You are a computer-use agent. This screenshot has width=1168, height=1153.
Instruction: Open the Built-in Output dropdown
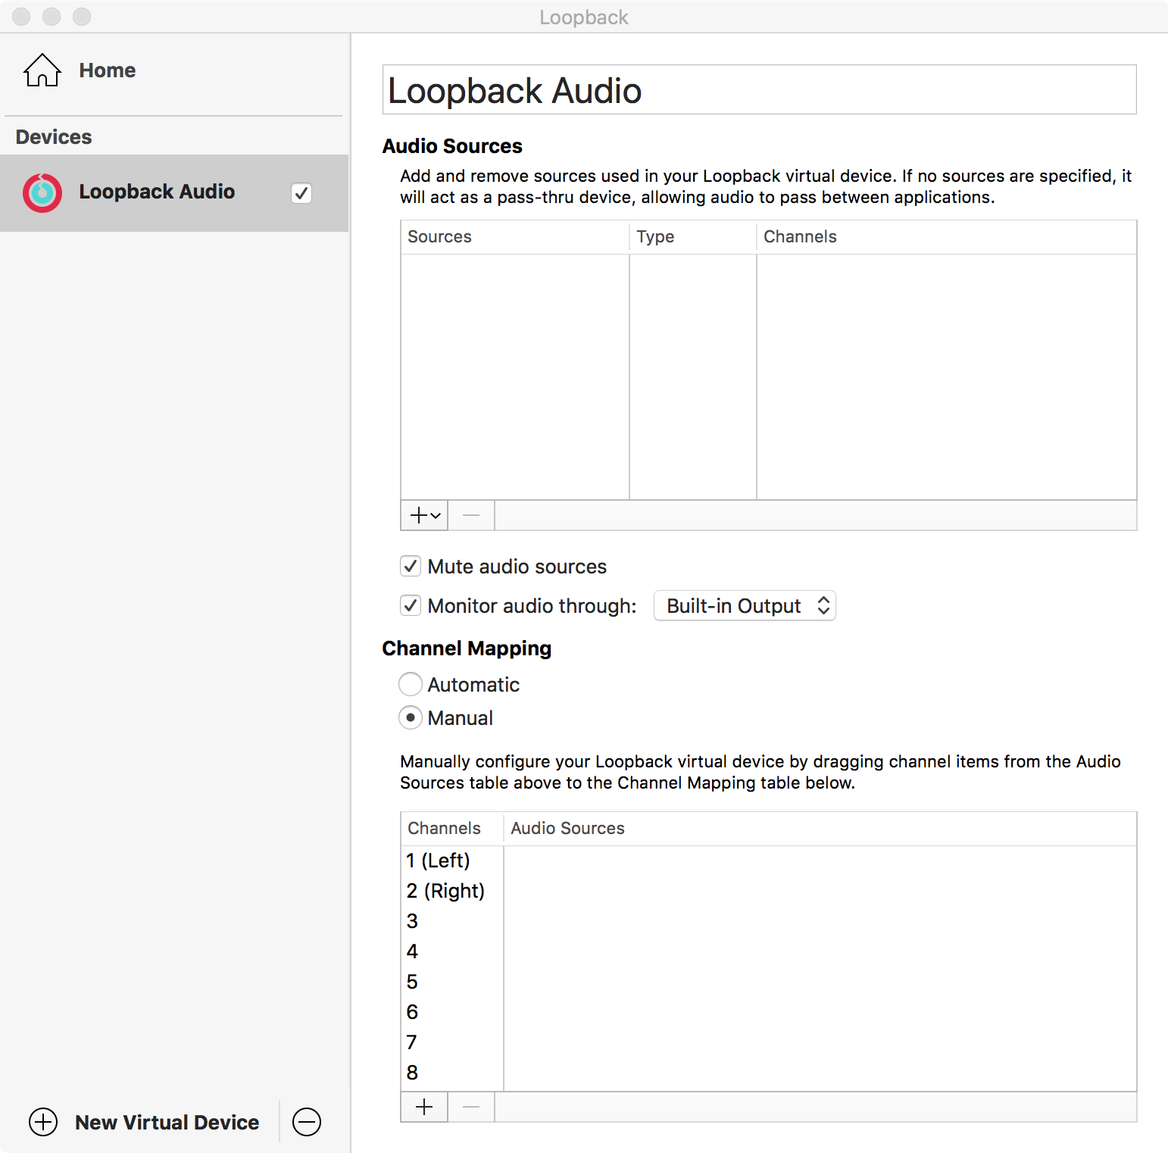click(745, 605)
